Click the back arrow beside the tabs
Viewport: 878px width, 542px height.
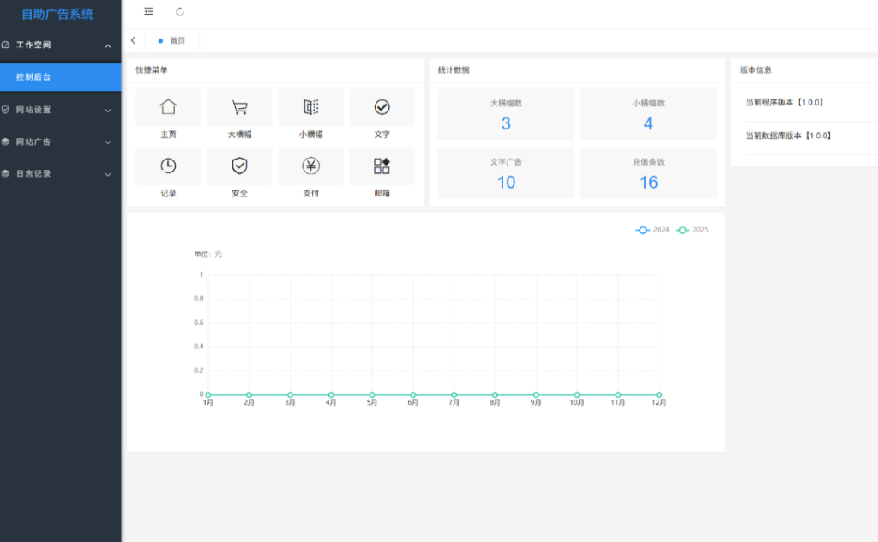(x=133, y=40)
